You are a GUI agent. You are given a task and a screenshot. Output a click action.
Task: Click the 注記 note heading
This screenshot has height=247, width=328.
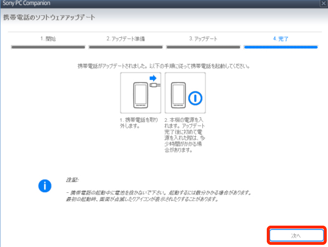pyautogui.click(x=72, y=180)
